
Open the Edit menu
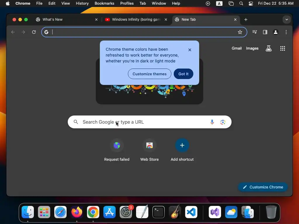coord(52,3)
